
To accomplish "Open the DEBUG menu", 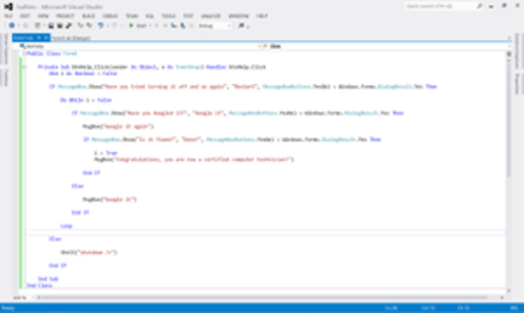I will pyautogui.click(x=111, y=16).
